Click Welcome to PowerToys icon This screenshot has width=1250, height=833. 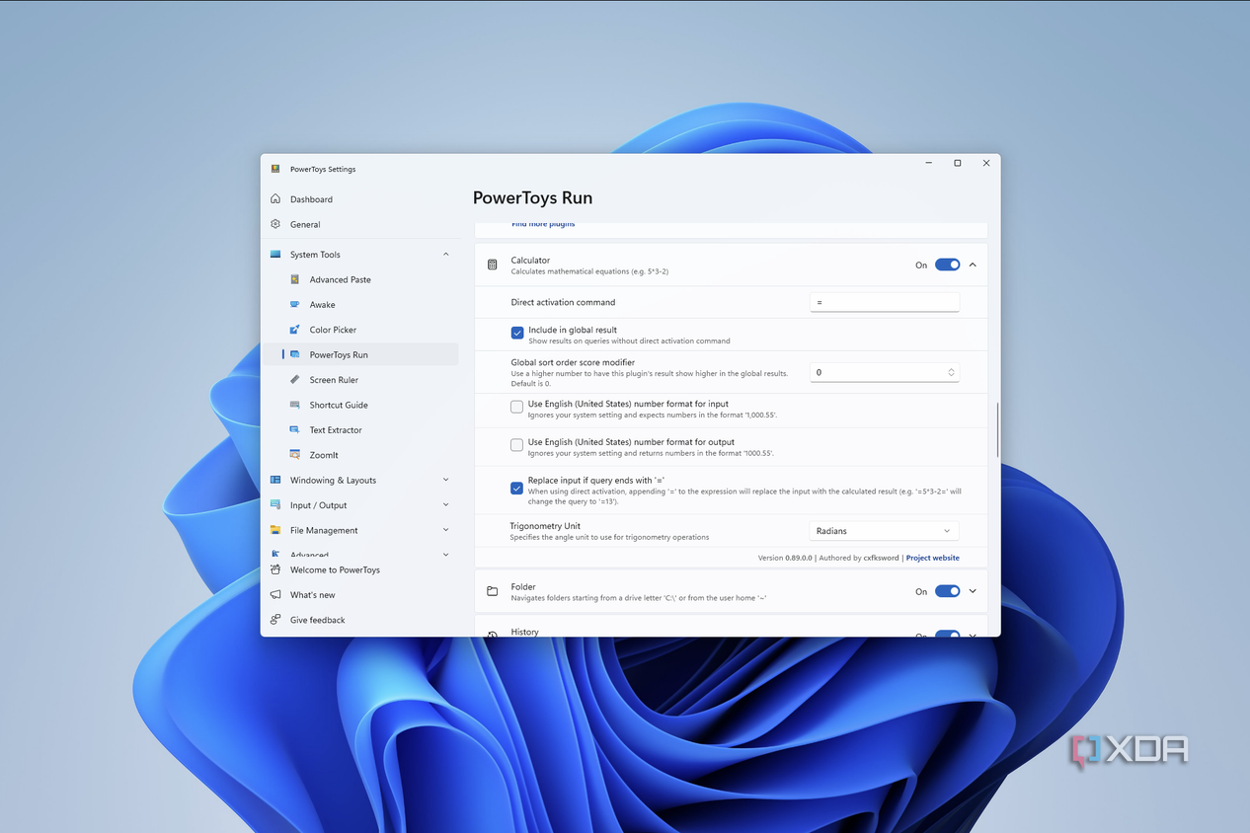tap(275, 569)
